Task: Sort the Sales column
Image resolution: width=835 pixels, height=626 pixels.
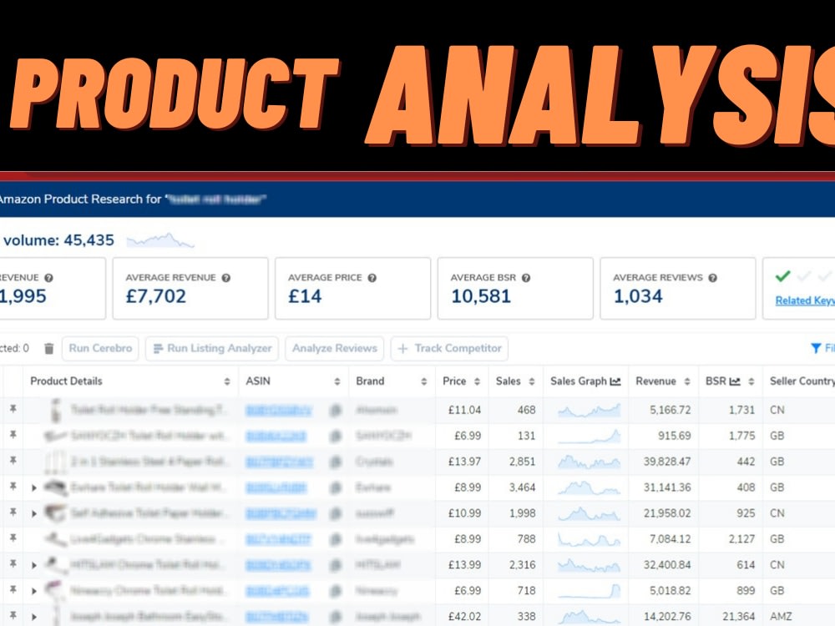Action: click(x=531, y=381)
